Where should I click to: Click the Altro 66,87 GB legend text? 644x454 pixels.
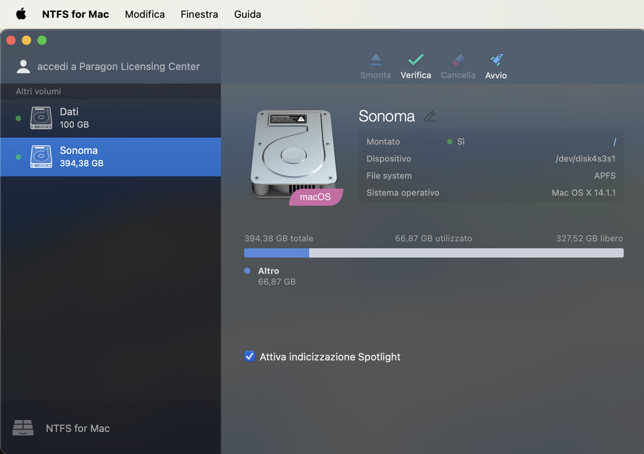[276, 276]
